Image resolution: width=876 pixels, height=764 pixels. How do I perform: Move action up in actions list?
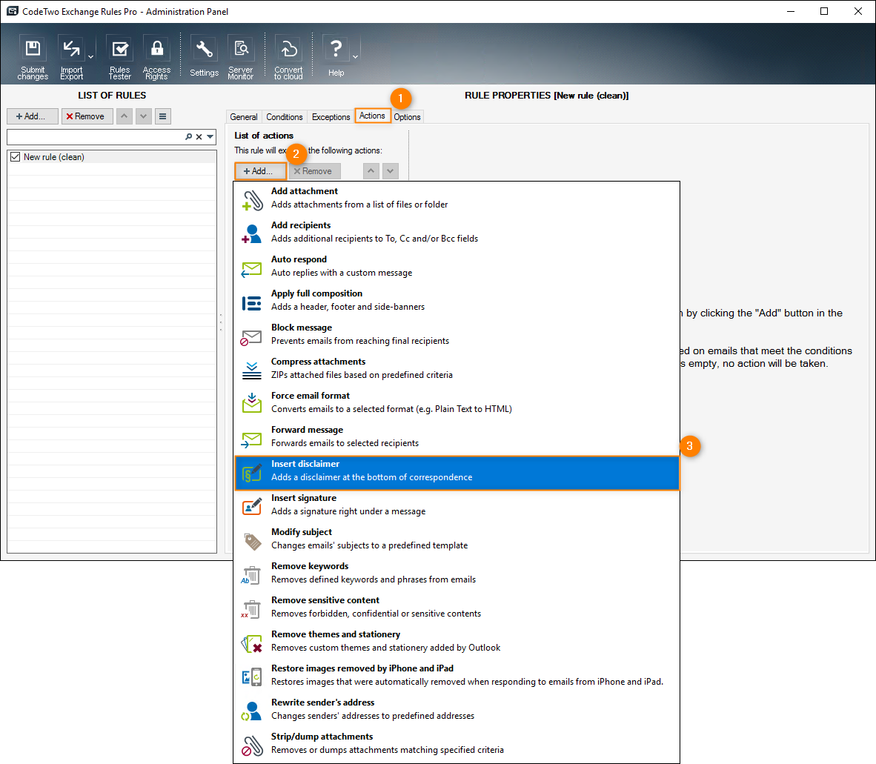coord(371,171)
